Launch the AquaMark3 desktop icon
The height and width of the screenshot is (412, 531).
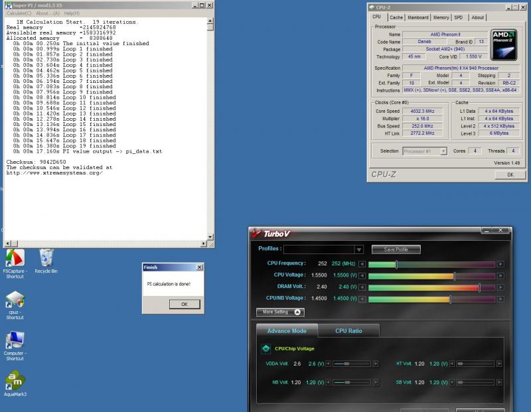[x=15, y=381]
